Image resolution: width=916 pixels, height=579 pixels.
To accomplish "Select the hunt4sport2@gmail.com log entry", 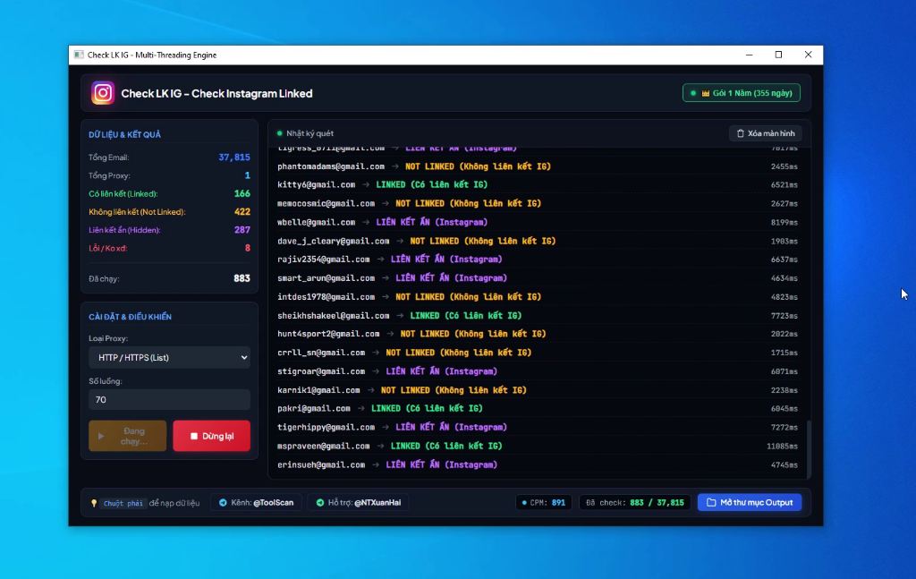I will point(538,334).
